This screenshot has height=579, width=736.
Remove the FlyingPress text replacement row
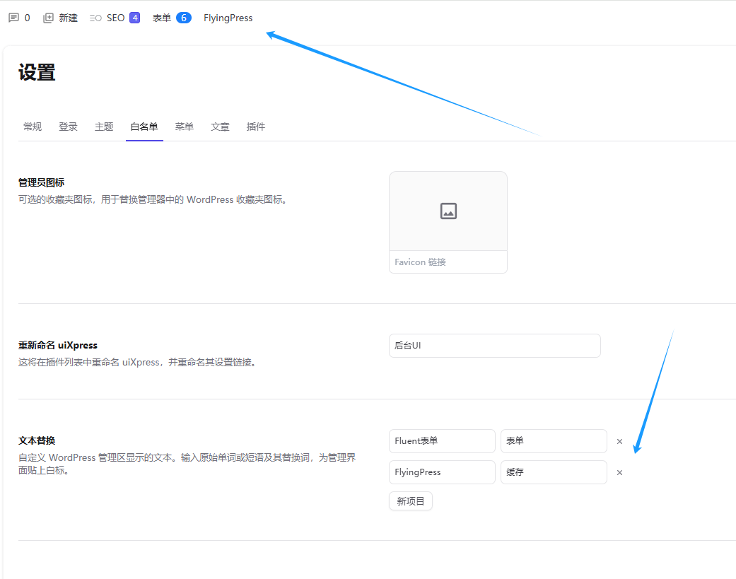click(x=619, y=472)
